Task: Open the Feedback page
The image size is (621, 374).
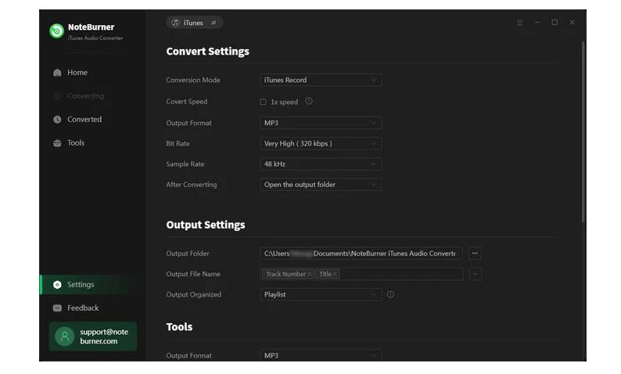Action: click(82, 308)
